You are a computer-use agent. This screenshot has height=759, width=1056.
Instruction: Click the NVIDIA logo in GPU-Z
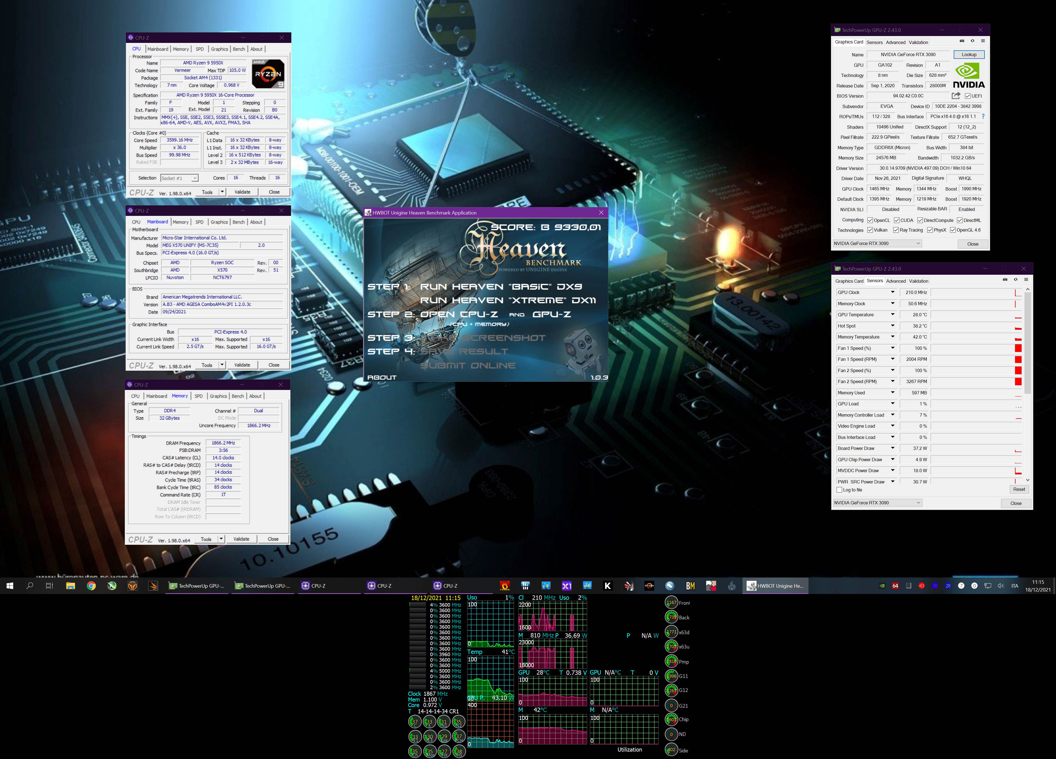[969, 76]
